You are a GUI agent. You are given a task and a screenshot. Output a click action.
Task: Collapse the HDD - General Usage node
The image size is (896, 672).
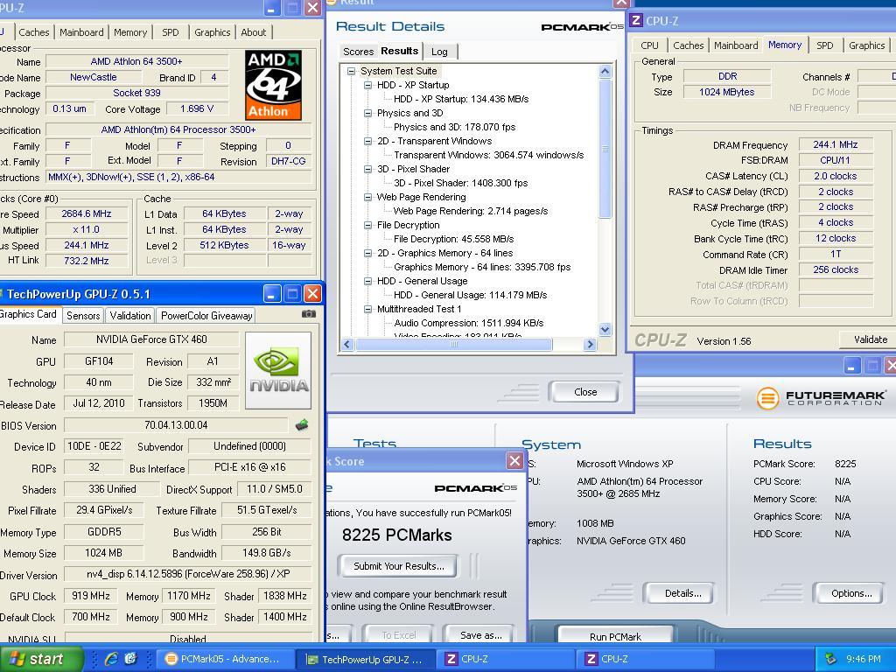(x=368, y=281)
